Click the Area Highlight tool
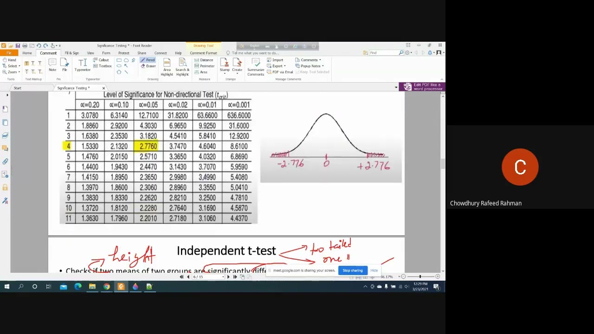 (167, 67)
